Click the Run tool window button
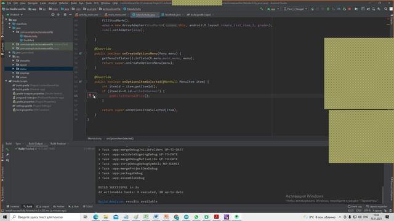The image size is (394, 221). pyautogui.click(x=74, y=206)
